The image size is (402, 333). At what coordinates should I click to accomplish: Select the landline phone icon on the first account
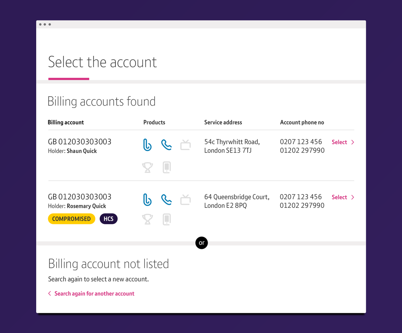click(166, 145)
